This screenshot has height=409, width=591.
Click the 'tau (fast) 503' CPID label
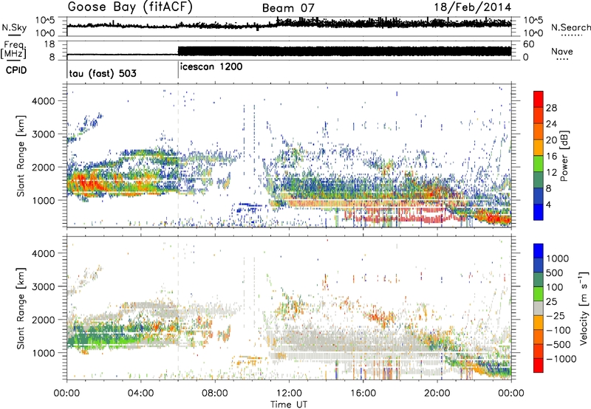pos(103,73)
